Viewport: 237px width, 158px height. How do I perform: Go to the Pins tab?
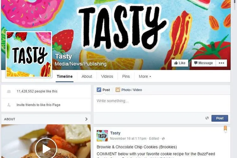(x=126, y=77)
